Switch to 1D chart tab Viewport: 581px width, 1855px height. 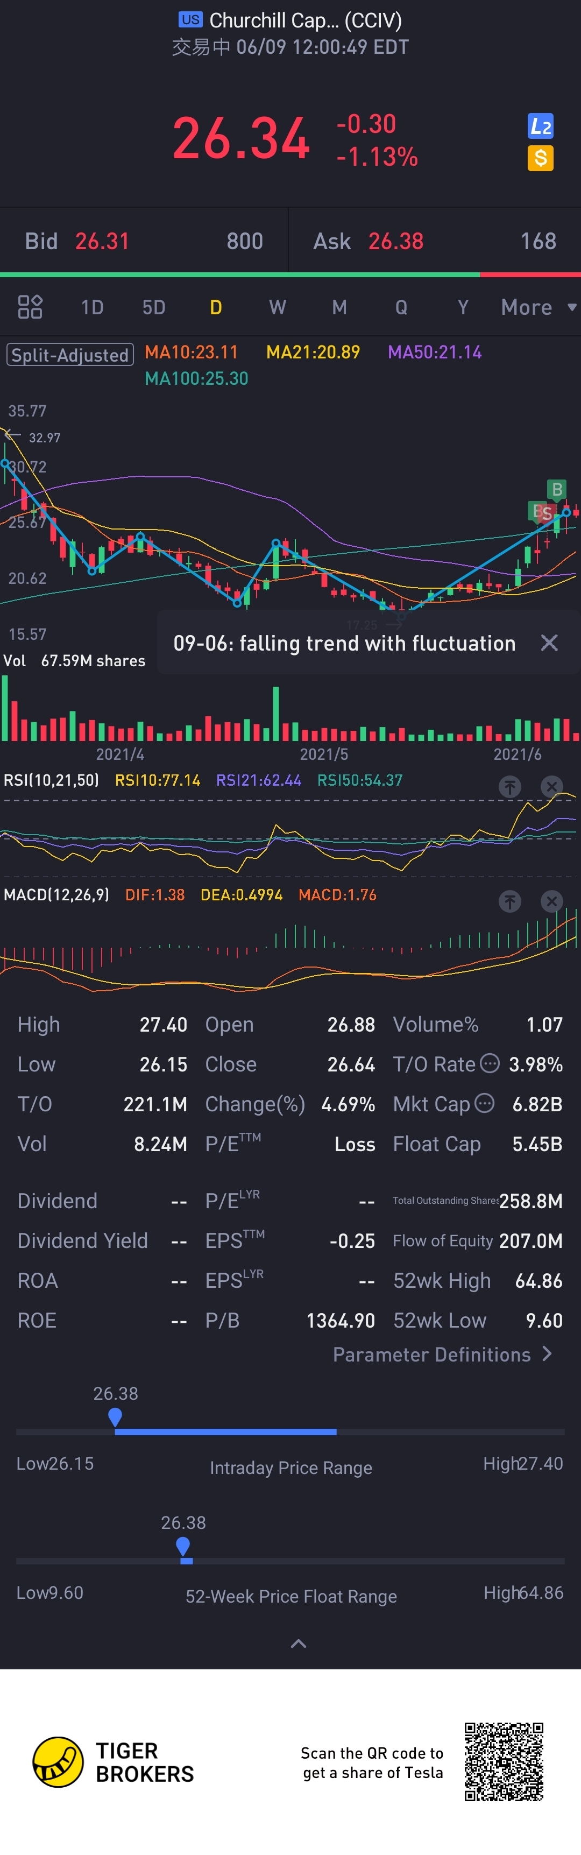92,307
